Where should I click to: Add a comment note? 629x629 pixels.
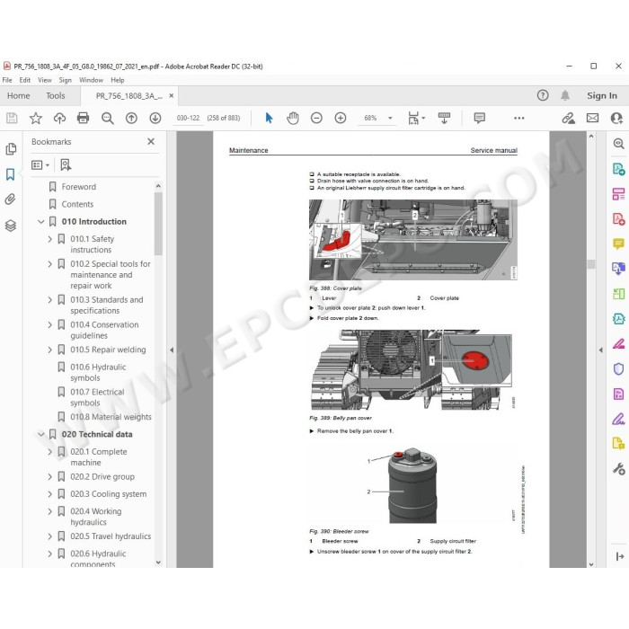pyautogui.click(x=479, y=118)
